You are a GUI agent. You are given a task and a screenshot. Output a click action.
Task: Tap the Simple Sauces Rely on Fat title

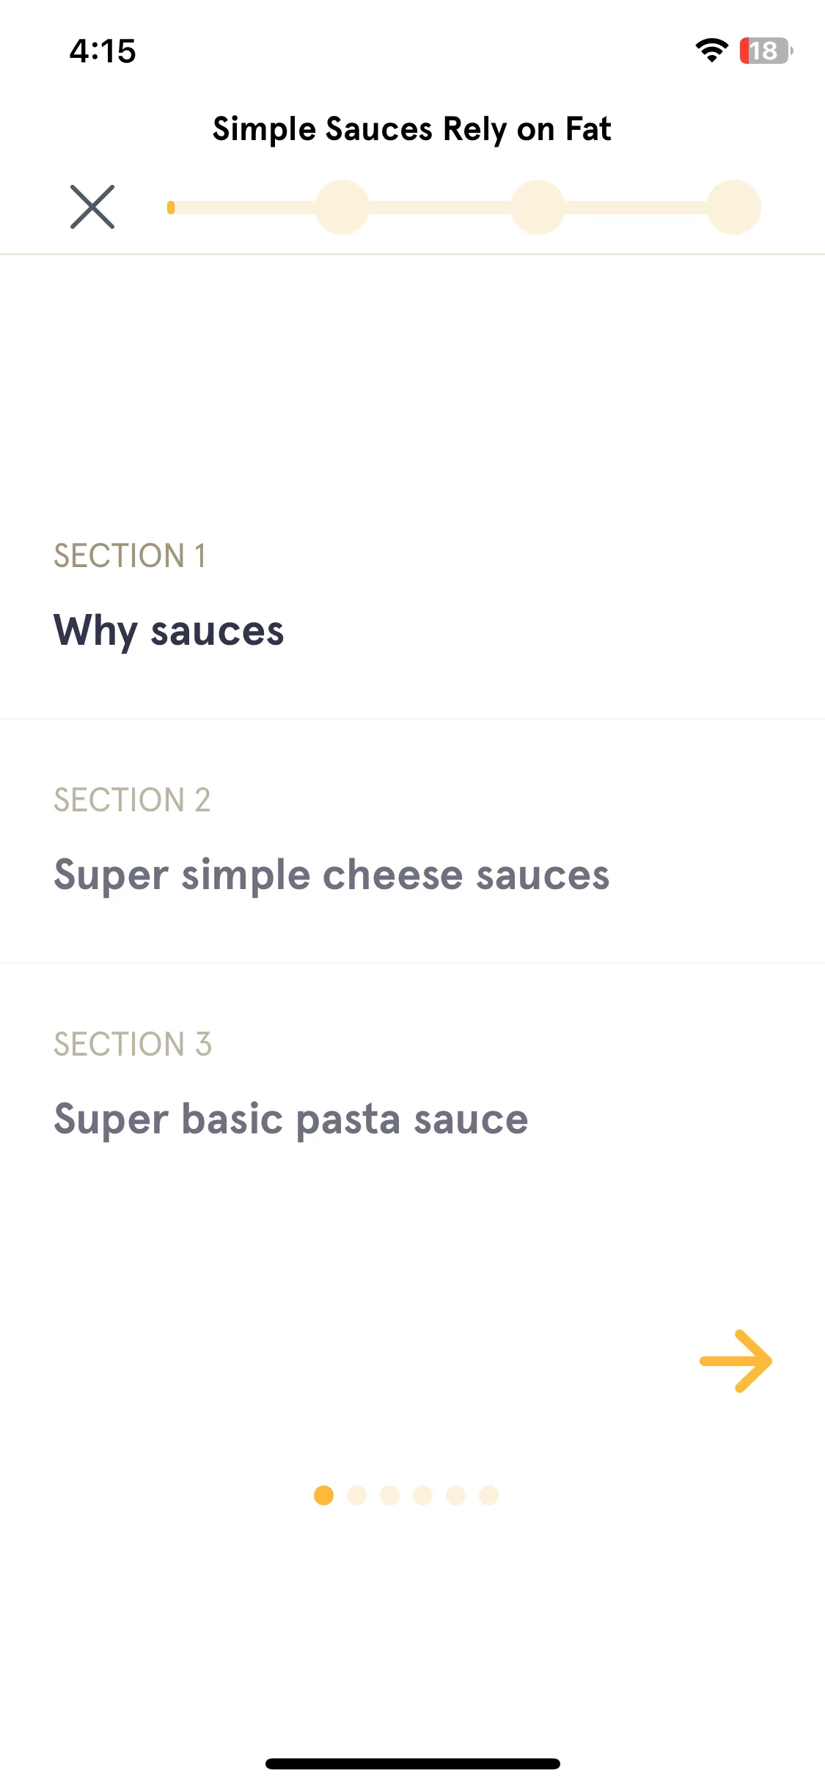click(x=412, y=130)
